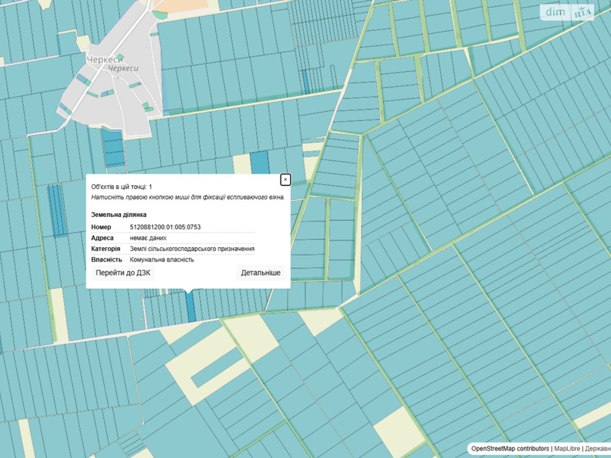
Task: Click the "Перейти до ДЗК" button
Action: pyautogui.click(x=123, y=273)
